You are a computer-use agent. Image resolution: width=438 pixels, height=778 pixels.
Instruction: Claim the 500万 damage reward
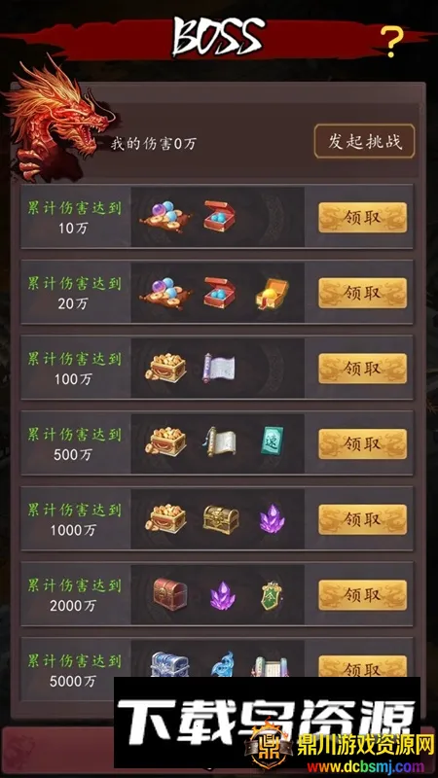[x=362, y=443]
